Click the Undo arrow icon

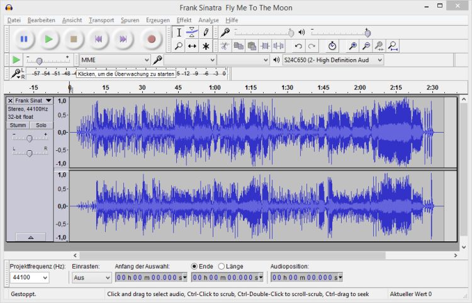(x=298, y=46)
